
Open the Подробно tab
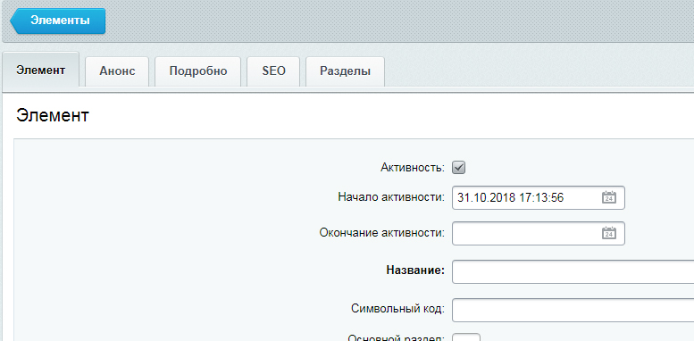(198, 71)
